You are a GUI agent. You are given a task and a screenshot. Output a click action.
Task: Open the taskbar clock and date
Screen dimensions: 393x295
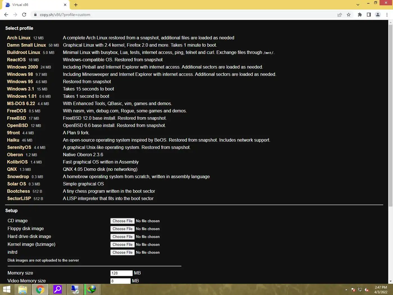[381, 290]
